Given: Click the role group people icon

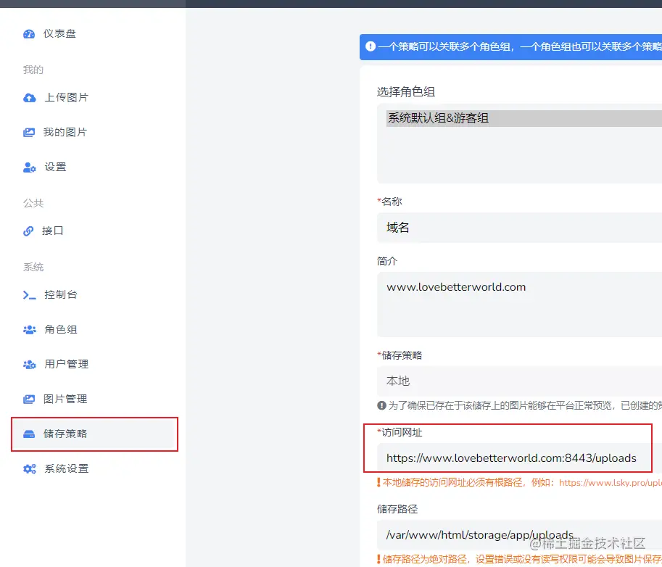Looking at the screenshot, I should coord(29,330).
